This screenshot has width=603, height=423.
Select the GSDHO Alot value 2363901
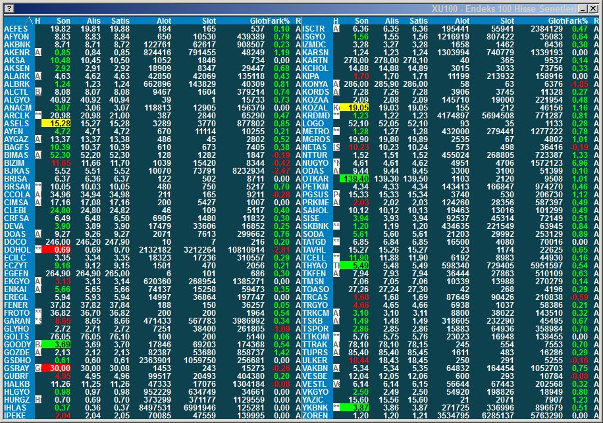point(155,361)
